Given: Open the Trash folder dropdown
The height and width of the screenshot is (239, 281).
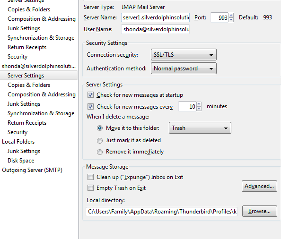Looking at the screenshot, I should click(200, 128).
